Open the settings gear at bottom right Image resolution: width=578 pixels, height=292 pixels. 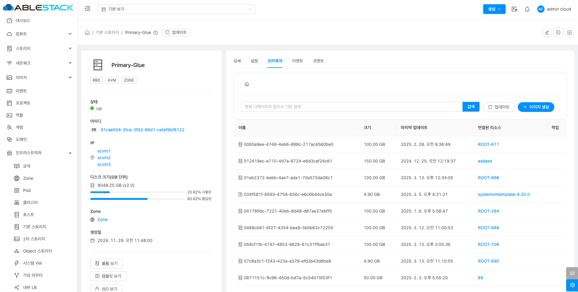(572, 285)
